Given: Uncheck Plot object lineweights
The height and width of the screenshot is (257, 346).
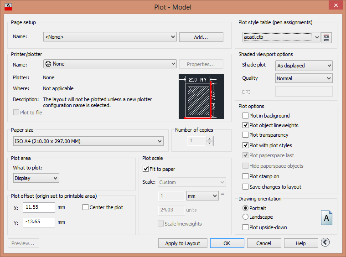Looking at the screenshot, I should 245,125.
